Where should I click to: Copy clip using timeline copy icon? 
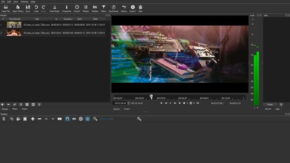click(x=18, y=119)
